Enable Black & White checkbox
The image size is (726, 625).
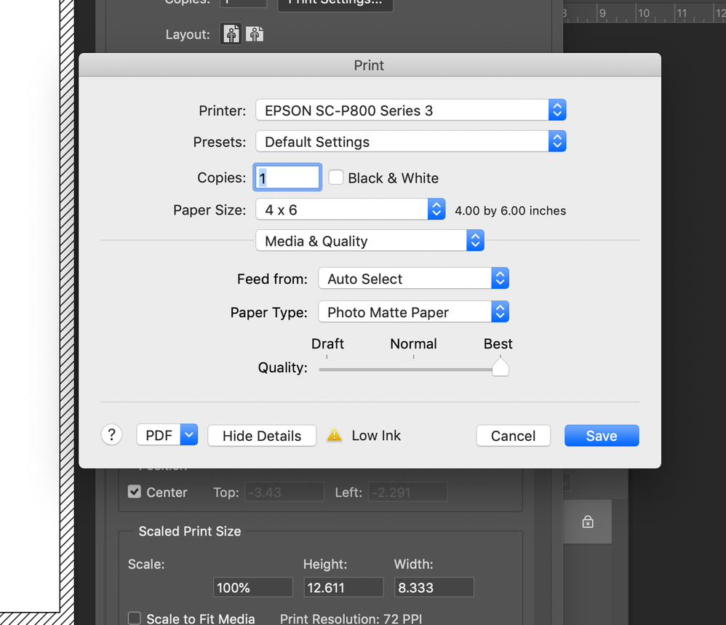[335, 178]
